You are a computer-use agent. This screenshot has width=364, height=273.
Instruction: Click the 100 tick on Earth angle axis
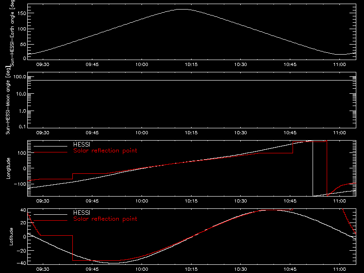[22, 29]
